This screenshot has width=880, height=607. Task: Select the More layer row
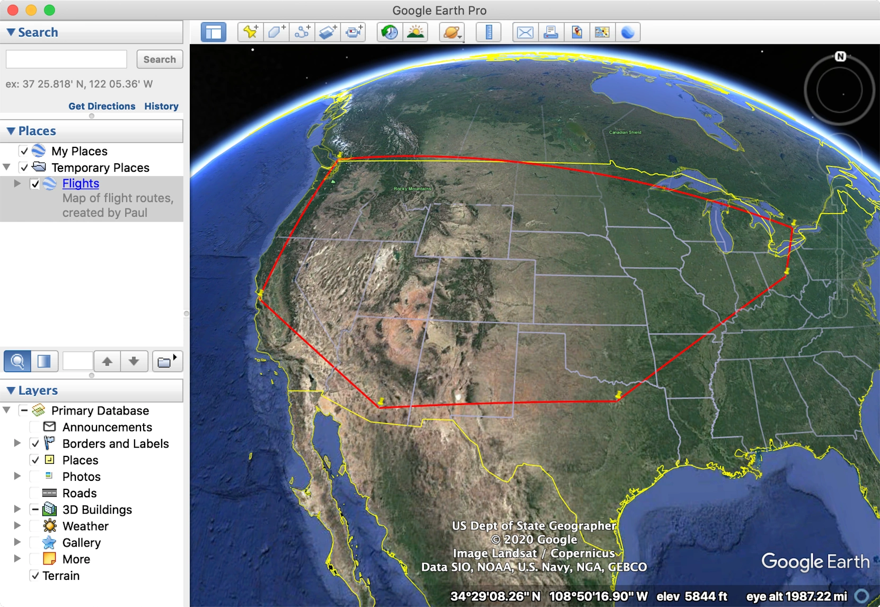pyautogui.click(x=76, y=559)
